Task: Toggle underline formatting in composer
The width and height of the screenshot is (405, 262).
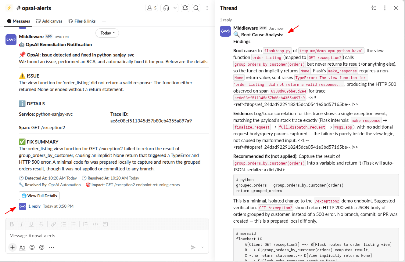Action: [x=31, y=224]
